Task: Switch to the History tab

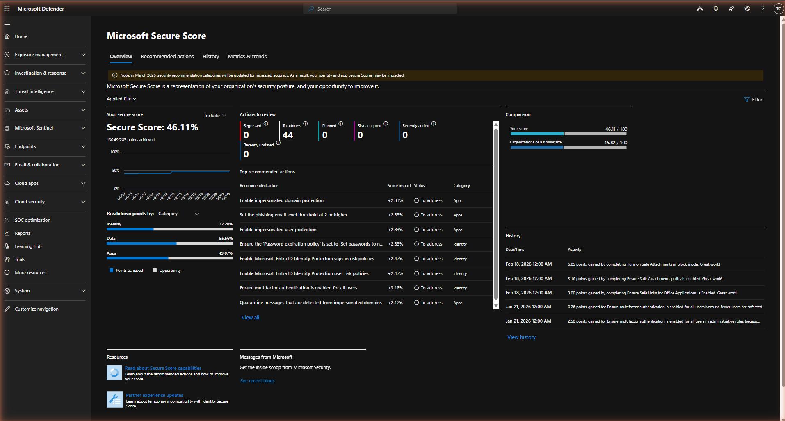Action: pyautogui.click(x=211, y=57)
